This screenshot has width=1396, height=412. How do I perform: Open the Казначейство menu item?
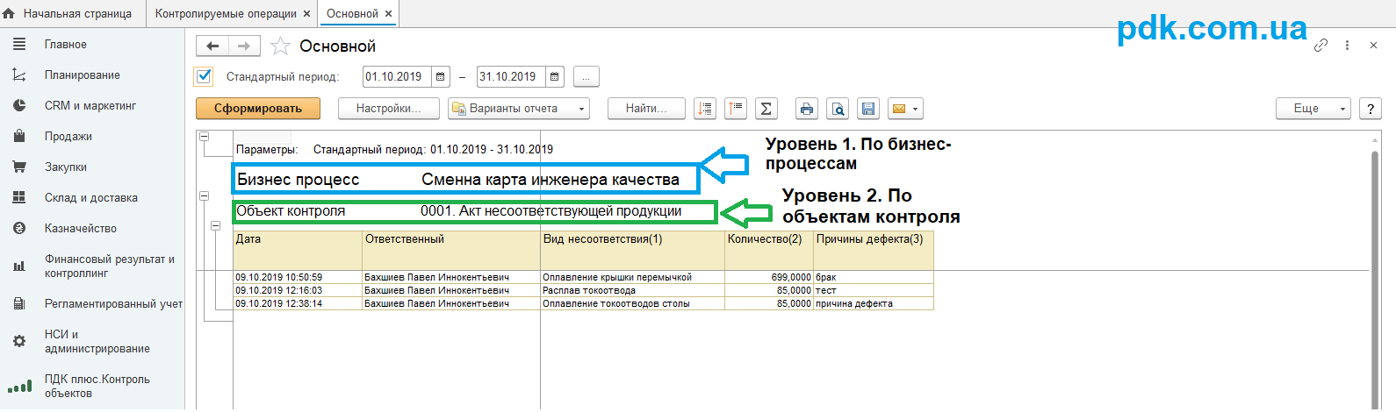[x=81, y=229]
